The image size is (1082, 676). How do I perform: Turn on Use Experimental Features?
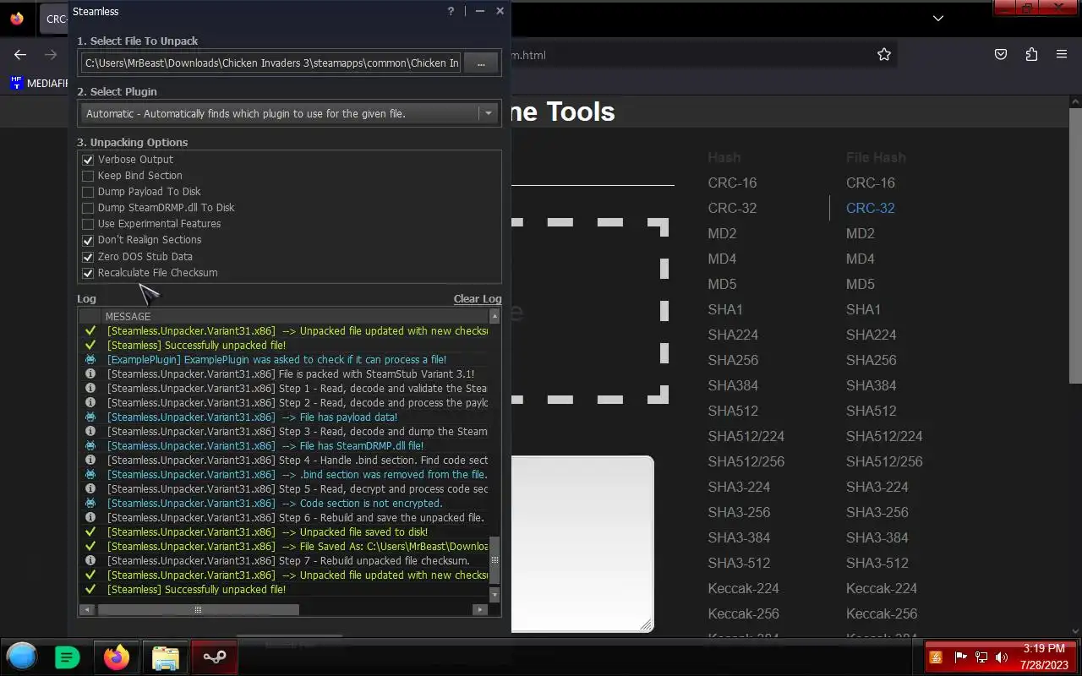88,224
